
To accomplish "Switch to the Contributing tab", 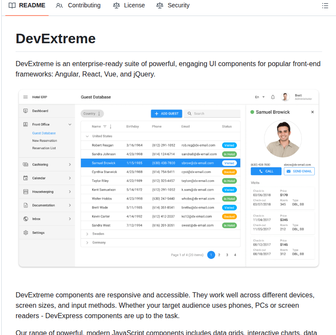I will [78, 5].
